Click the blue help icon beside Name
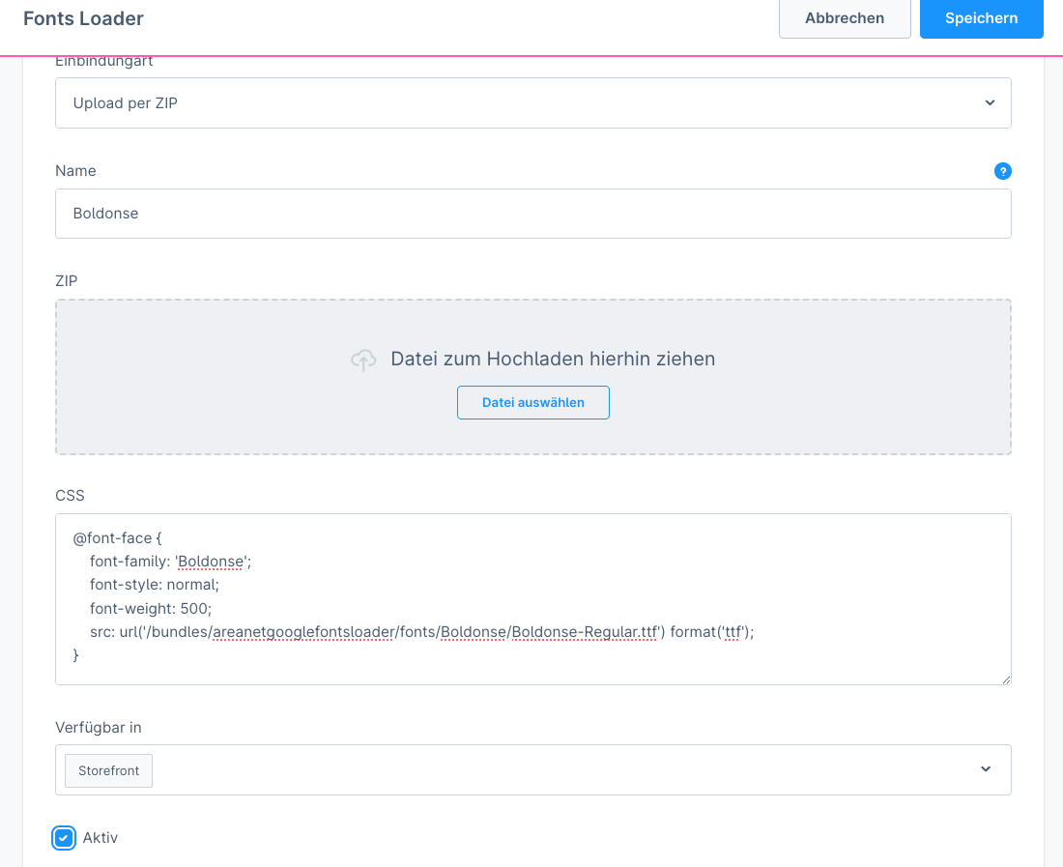Image resolution: width=1063 pixels, height=867 pixels. 1002,171
